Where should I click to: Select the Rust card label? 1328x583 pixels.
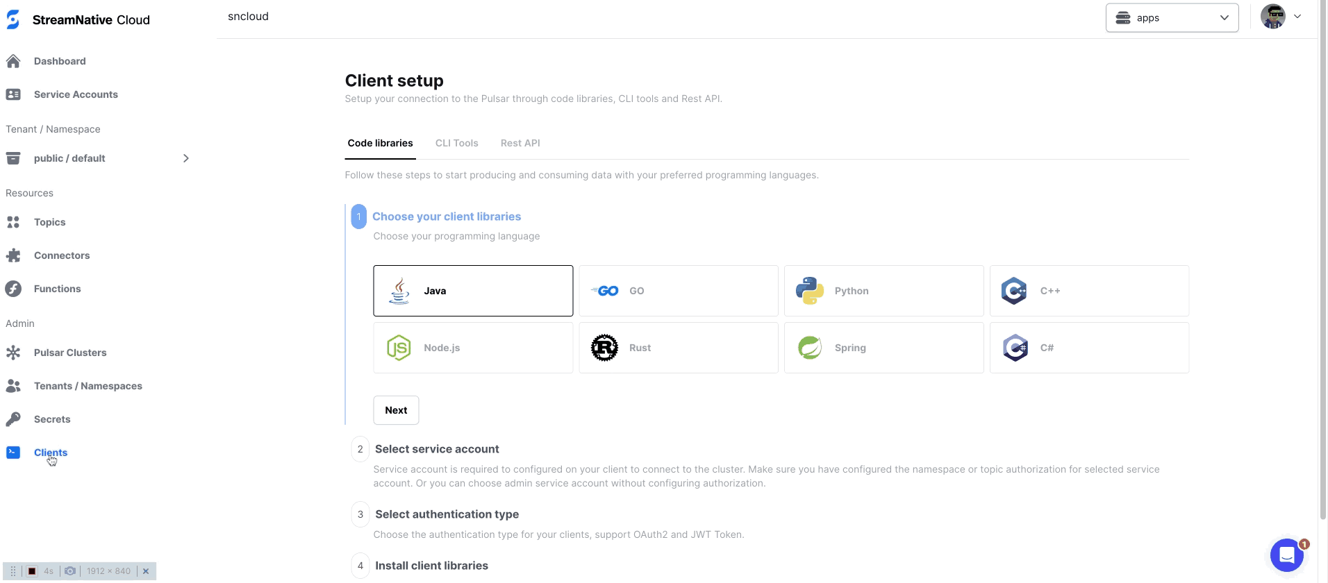pos(640,348)
